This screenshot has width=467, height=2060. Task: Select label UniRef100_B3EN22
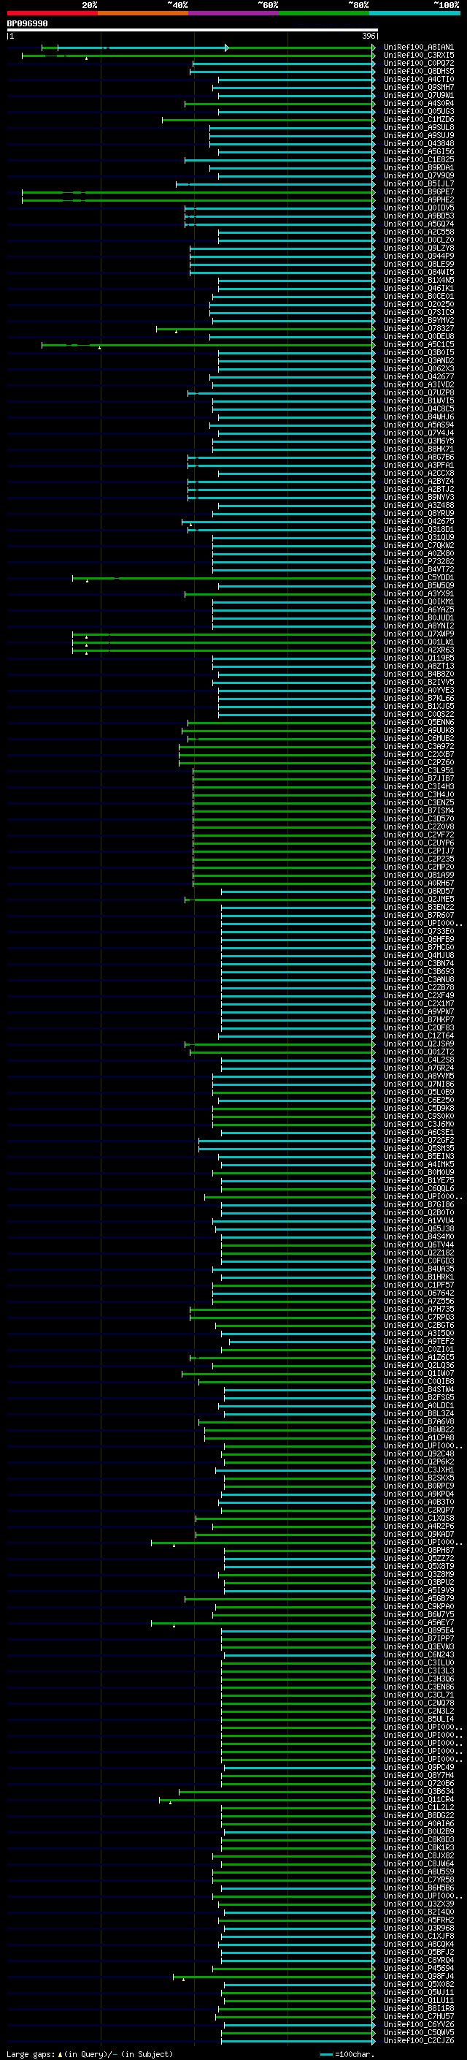point(418,907)
